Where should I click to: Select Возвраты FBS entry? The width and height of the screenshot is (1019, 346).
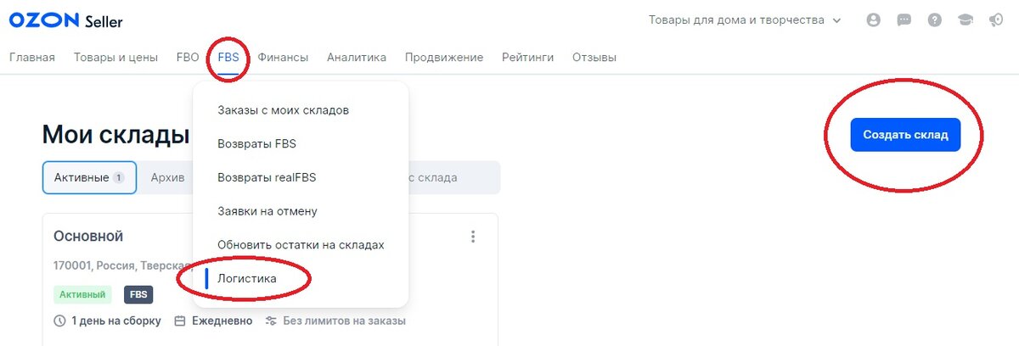[x=256, y=144]
